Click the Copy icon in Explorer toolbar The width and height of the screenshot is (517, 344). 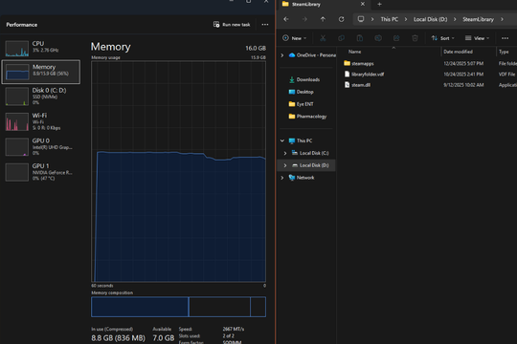[341, 38]
